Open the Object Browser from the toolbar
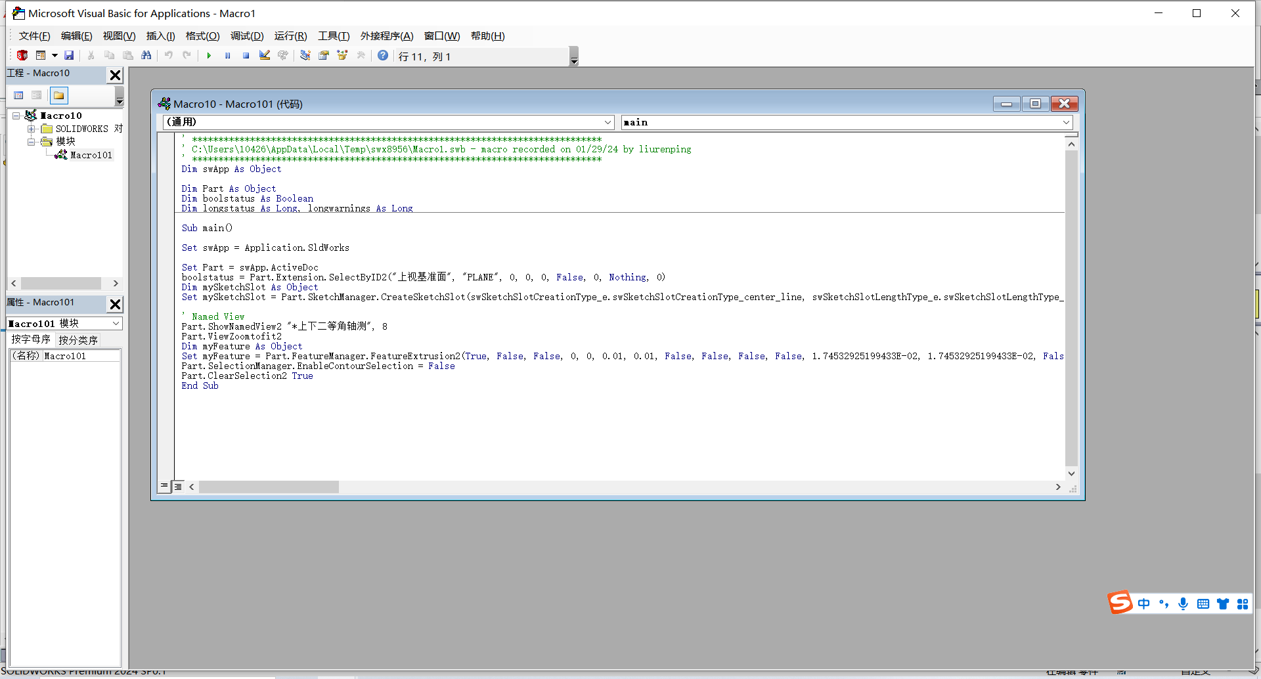 [342, 56]
